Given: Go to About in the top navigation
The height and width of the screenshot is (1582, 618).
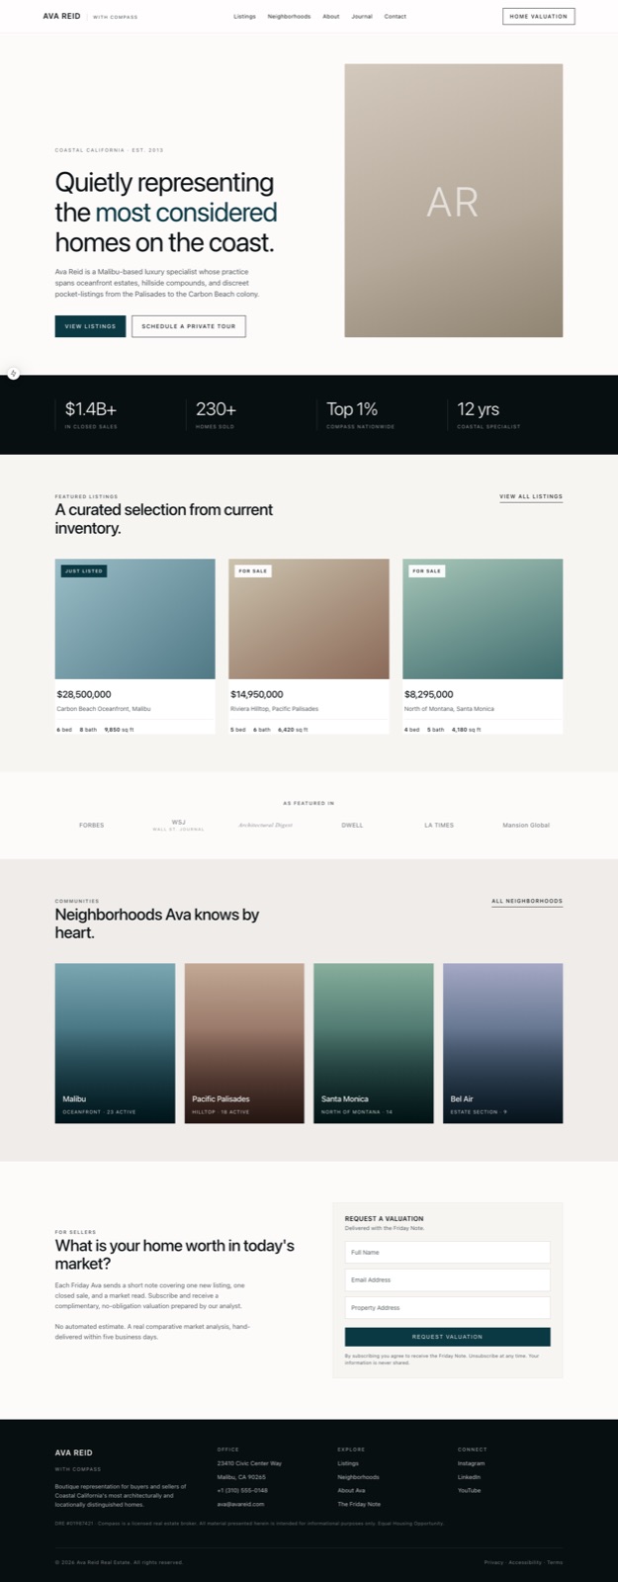Looking at the screenshot, I should coord(331,17).
